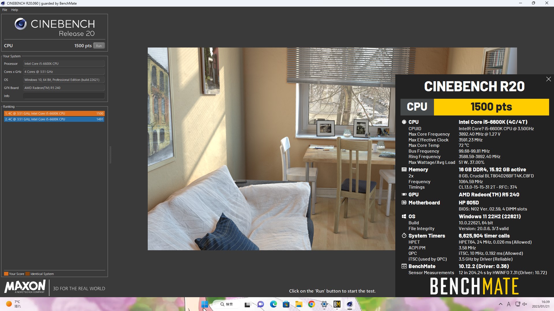Screen dimensions: 554x311
Task: Open Task View from the taskbar
Action: pos(247,304)
